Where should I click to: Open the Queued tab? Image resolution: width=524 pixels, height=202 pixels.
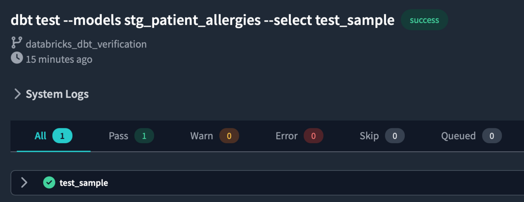(471, 136)
